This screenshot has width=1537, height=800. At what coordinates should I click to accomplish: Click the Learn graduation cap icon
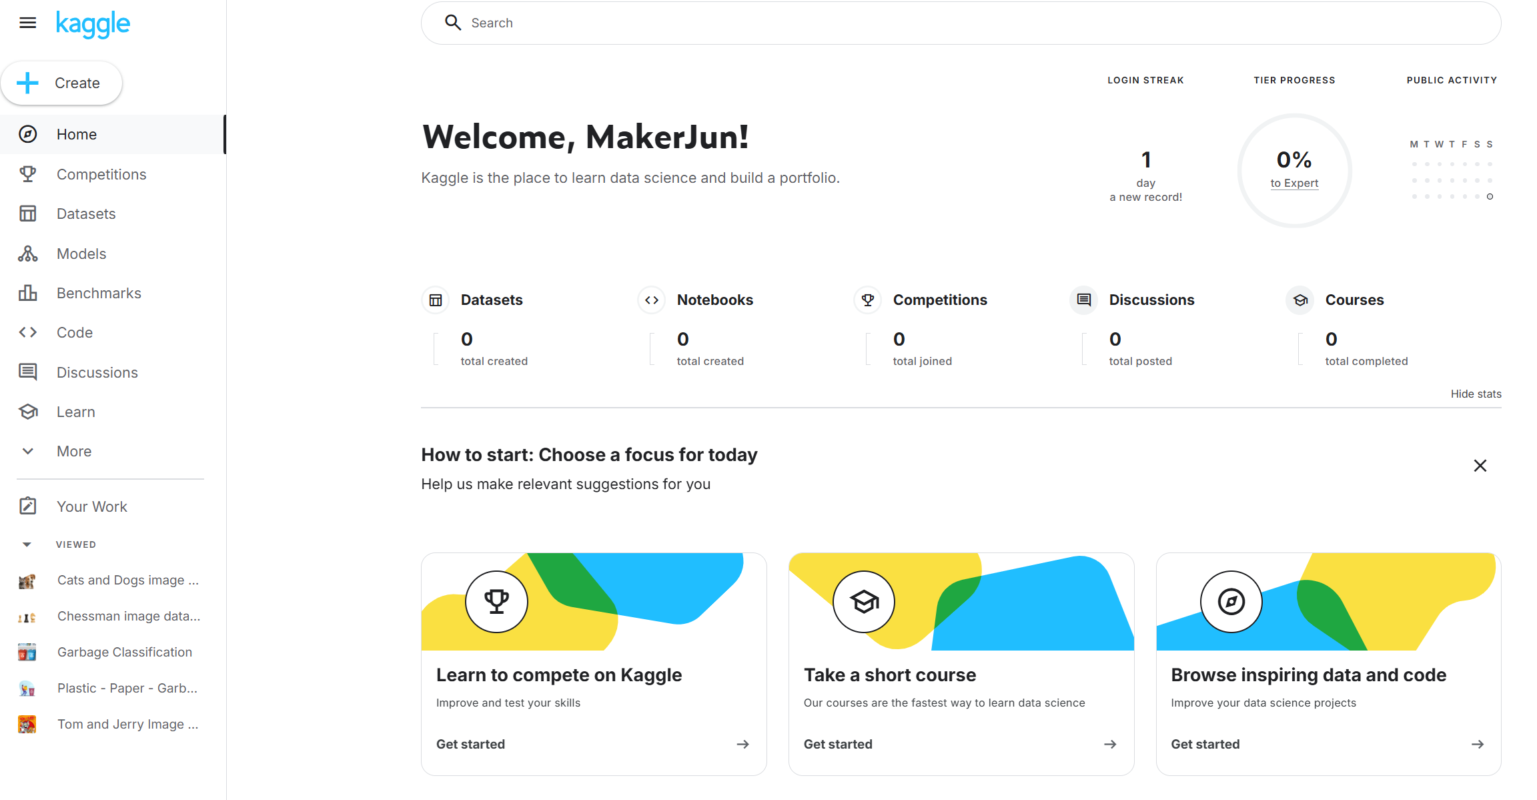click(x=27, y=412)
